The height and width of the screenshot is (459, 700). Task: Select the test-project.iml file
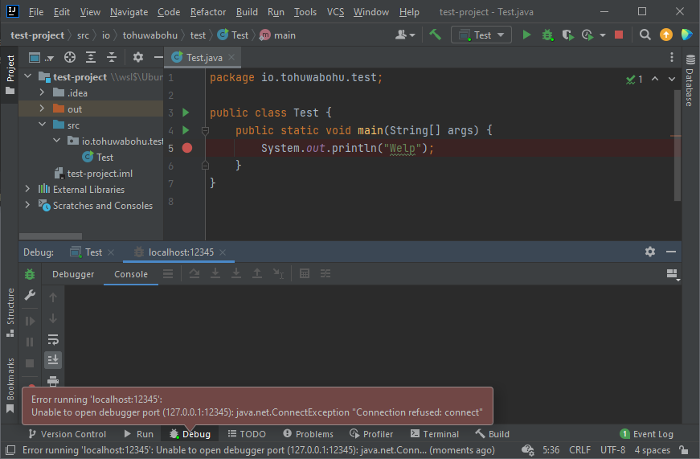tap(100, 174)
